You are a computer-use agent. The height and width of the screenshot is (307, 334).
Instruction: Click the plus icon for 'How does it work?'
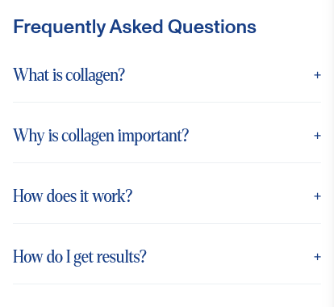click(x=317, y=196)
